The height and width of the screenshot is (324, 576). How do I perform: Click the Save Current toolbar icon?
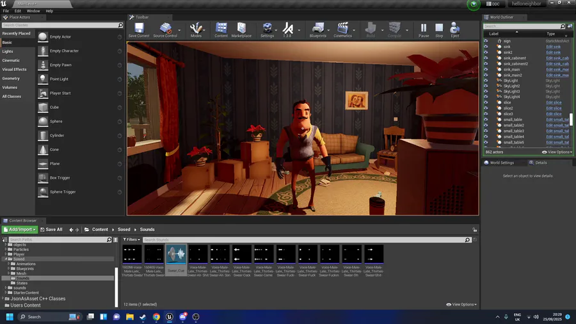pyautogui.click(x=139, y=28)
